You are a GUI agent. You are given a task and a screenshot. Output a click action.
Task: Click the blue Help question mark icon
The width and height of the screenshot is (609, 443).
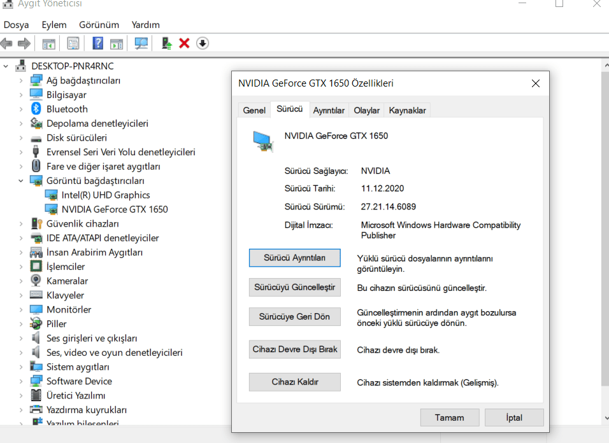click(x=97, y=43)
